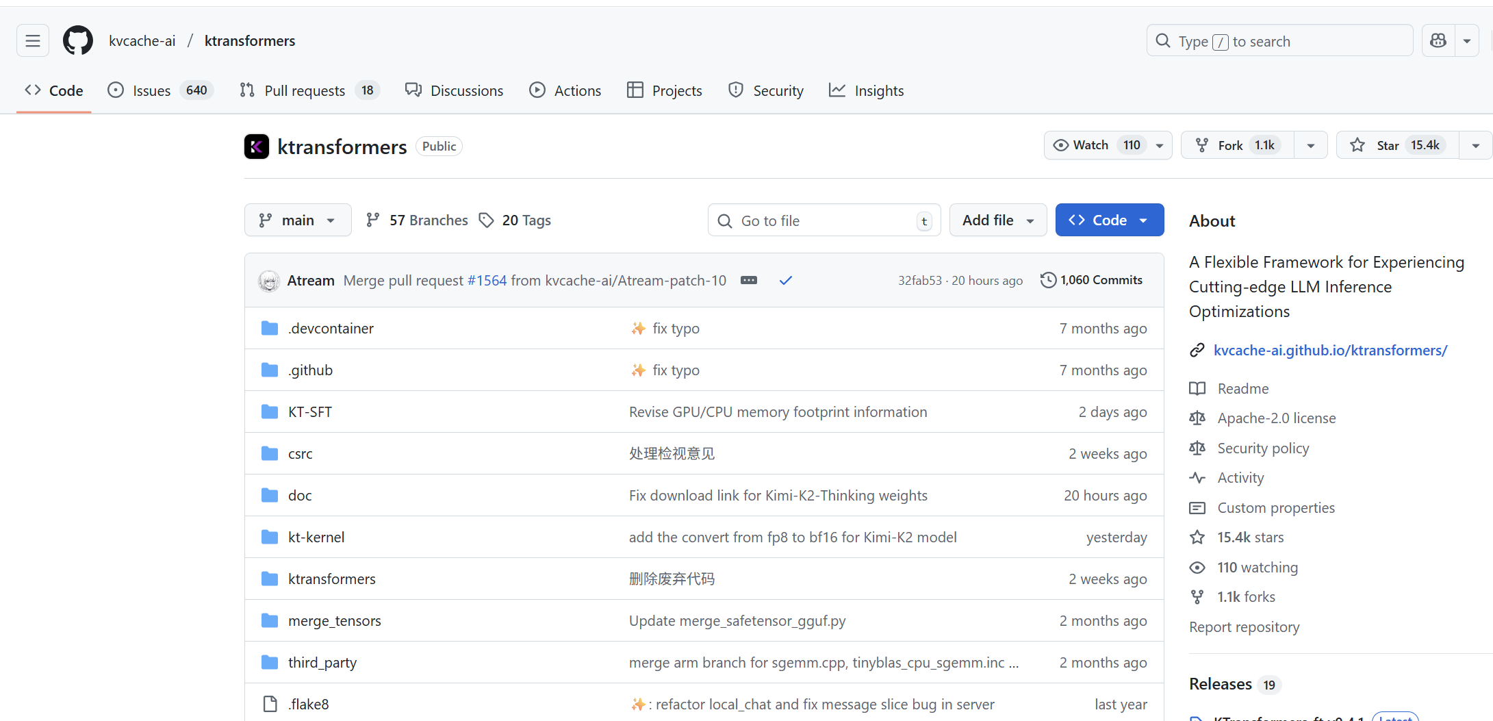Switch to the Issues tab
The width and height of the screenshot is (1493, 721).
click(151, 90)
